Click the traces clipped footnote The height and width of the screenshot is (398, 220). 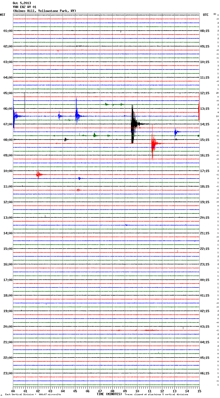pos(156,394)
